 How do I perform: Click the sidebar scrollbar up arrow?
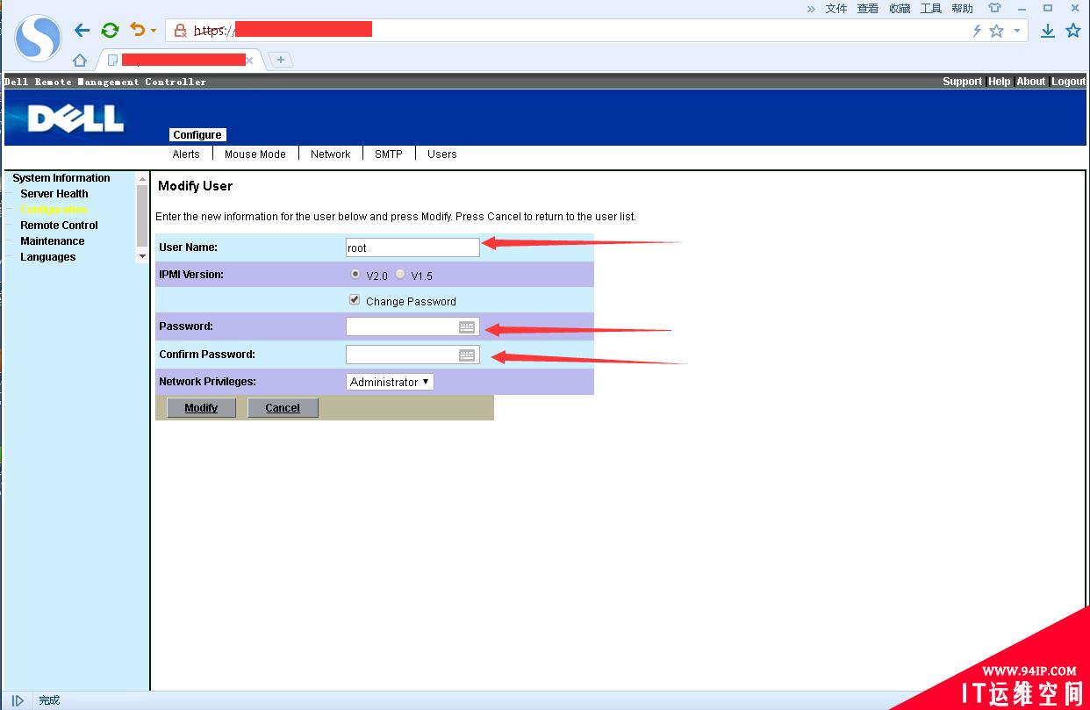point(143,179)
